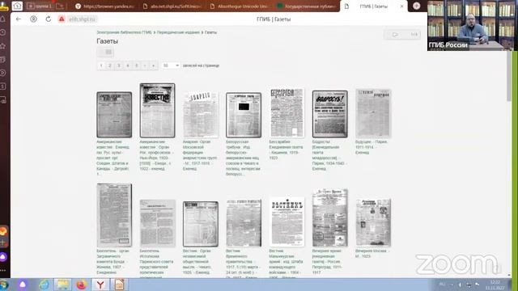Click Вечернее время title link
Viewport: 518px width, 291px height.
click(328, 262)
